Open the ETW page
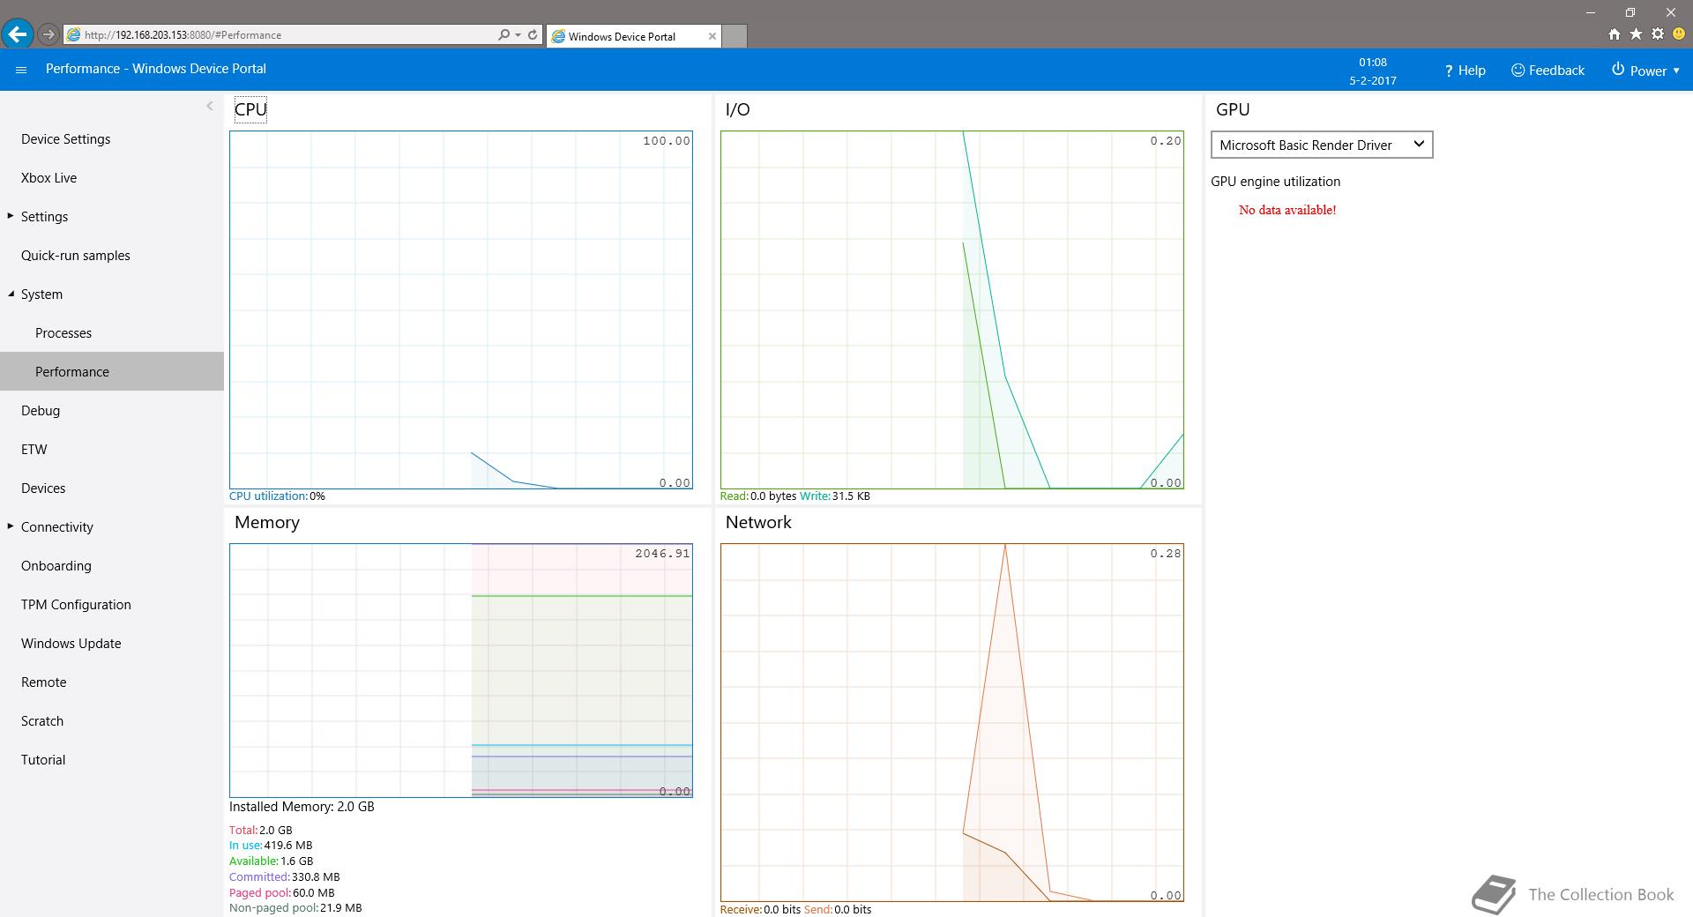This screenshot has width=1693, height=917. pos(34,450)
